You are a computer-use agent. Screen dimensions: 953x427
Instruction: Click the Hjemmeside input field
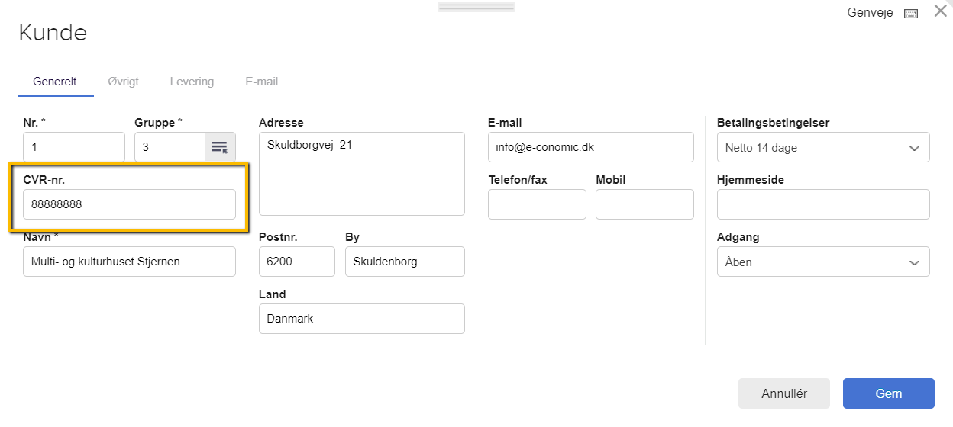click(x=823, y=204)
